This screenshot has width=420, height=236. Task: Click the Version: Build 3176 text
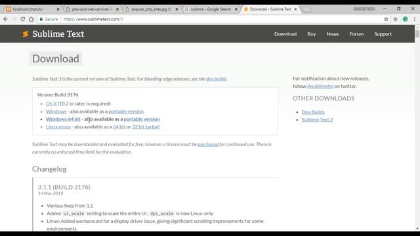click(x=58, y=94)
